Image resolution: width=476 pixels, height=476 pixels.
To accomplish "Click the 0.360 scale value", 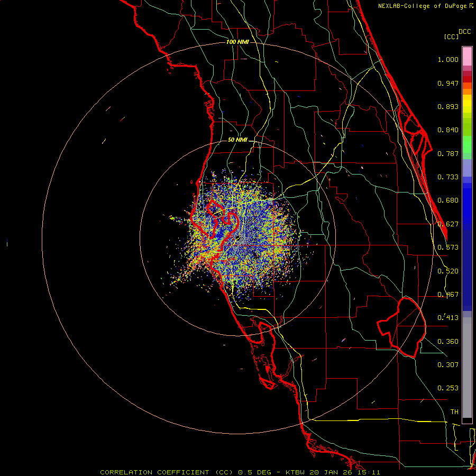I will 448,342.
